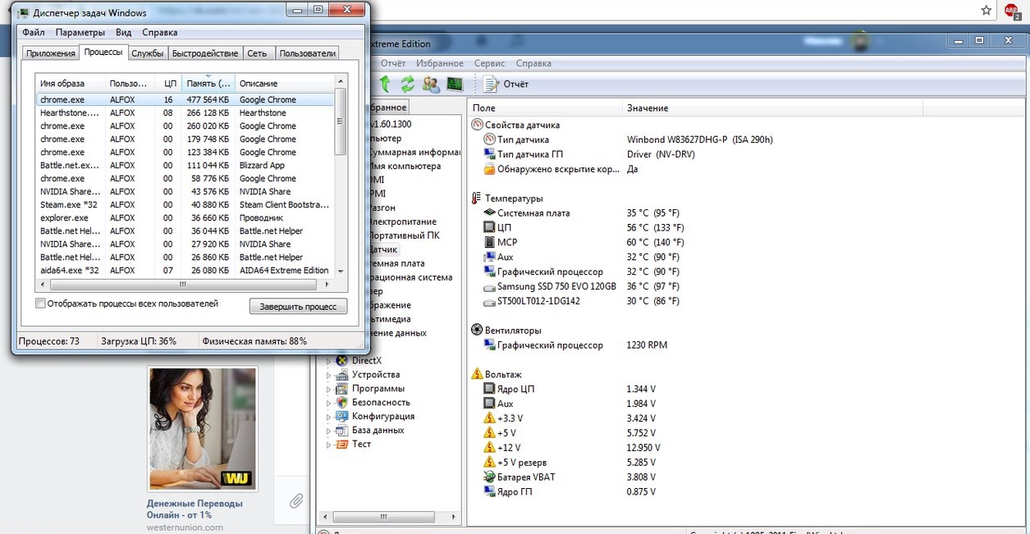This screenshot has width=1030, height=534.
Task: Switch to the Службы tab
Action: [148, 53]
